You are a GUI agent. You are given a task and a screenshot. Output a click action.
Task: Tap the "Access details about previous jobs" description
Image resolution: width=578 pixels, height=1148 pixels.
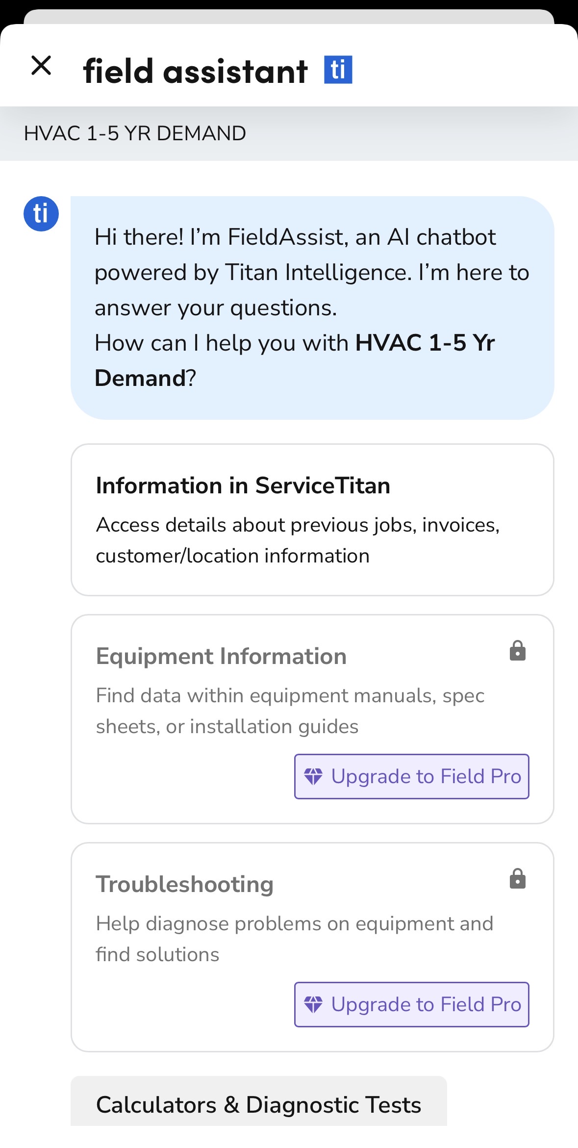tap(297, 540)
